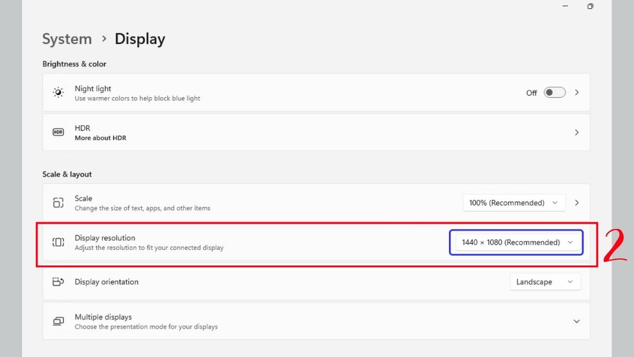Click the Display orientation icon
Viewport: 634px width, 357px height.
(x=58, y=282)
